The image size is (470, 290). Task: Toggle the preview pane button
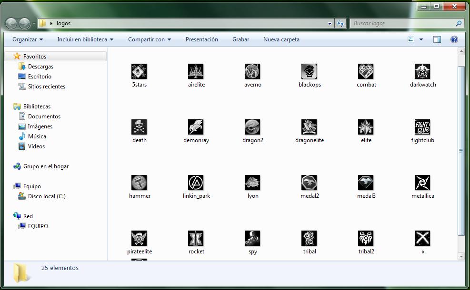point(437,39)
